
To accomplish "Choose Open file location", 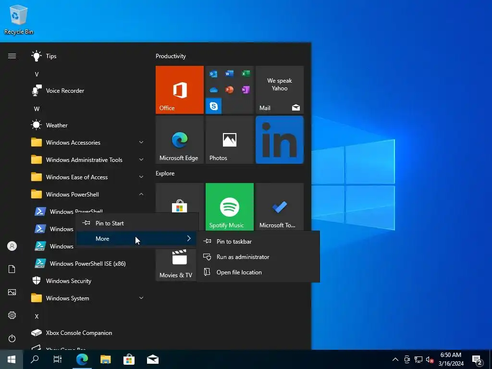I will point(258,272).
